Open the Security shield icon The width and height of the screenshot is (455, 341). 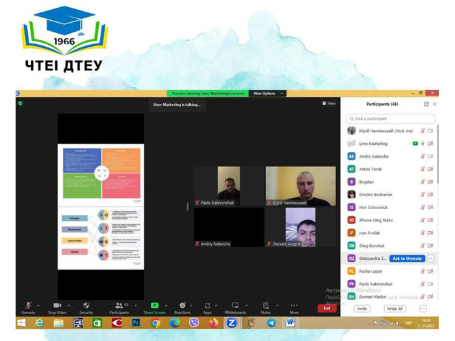[x=86, y=305]
